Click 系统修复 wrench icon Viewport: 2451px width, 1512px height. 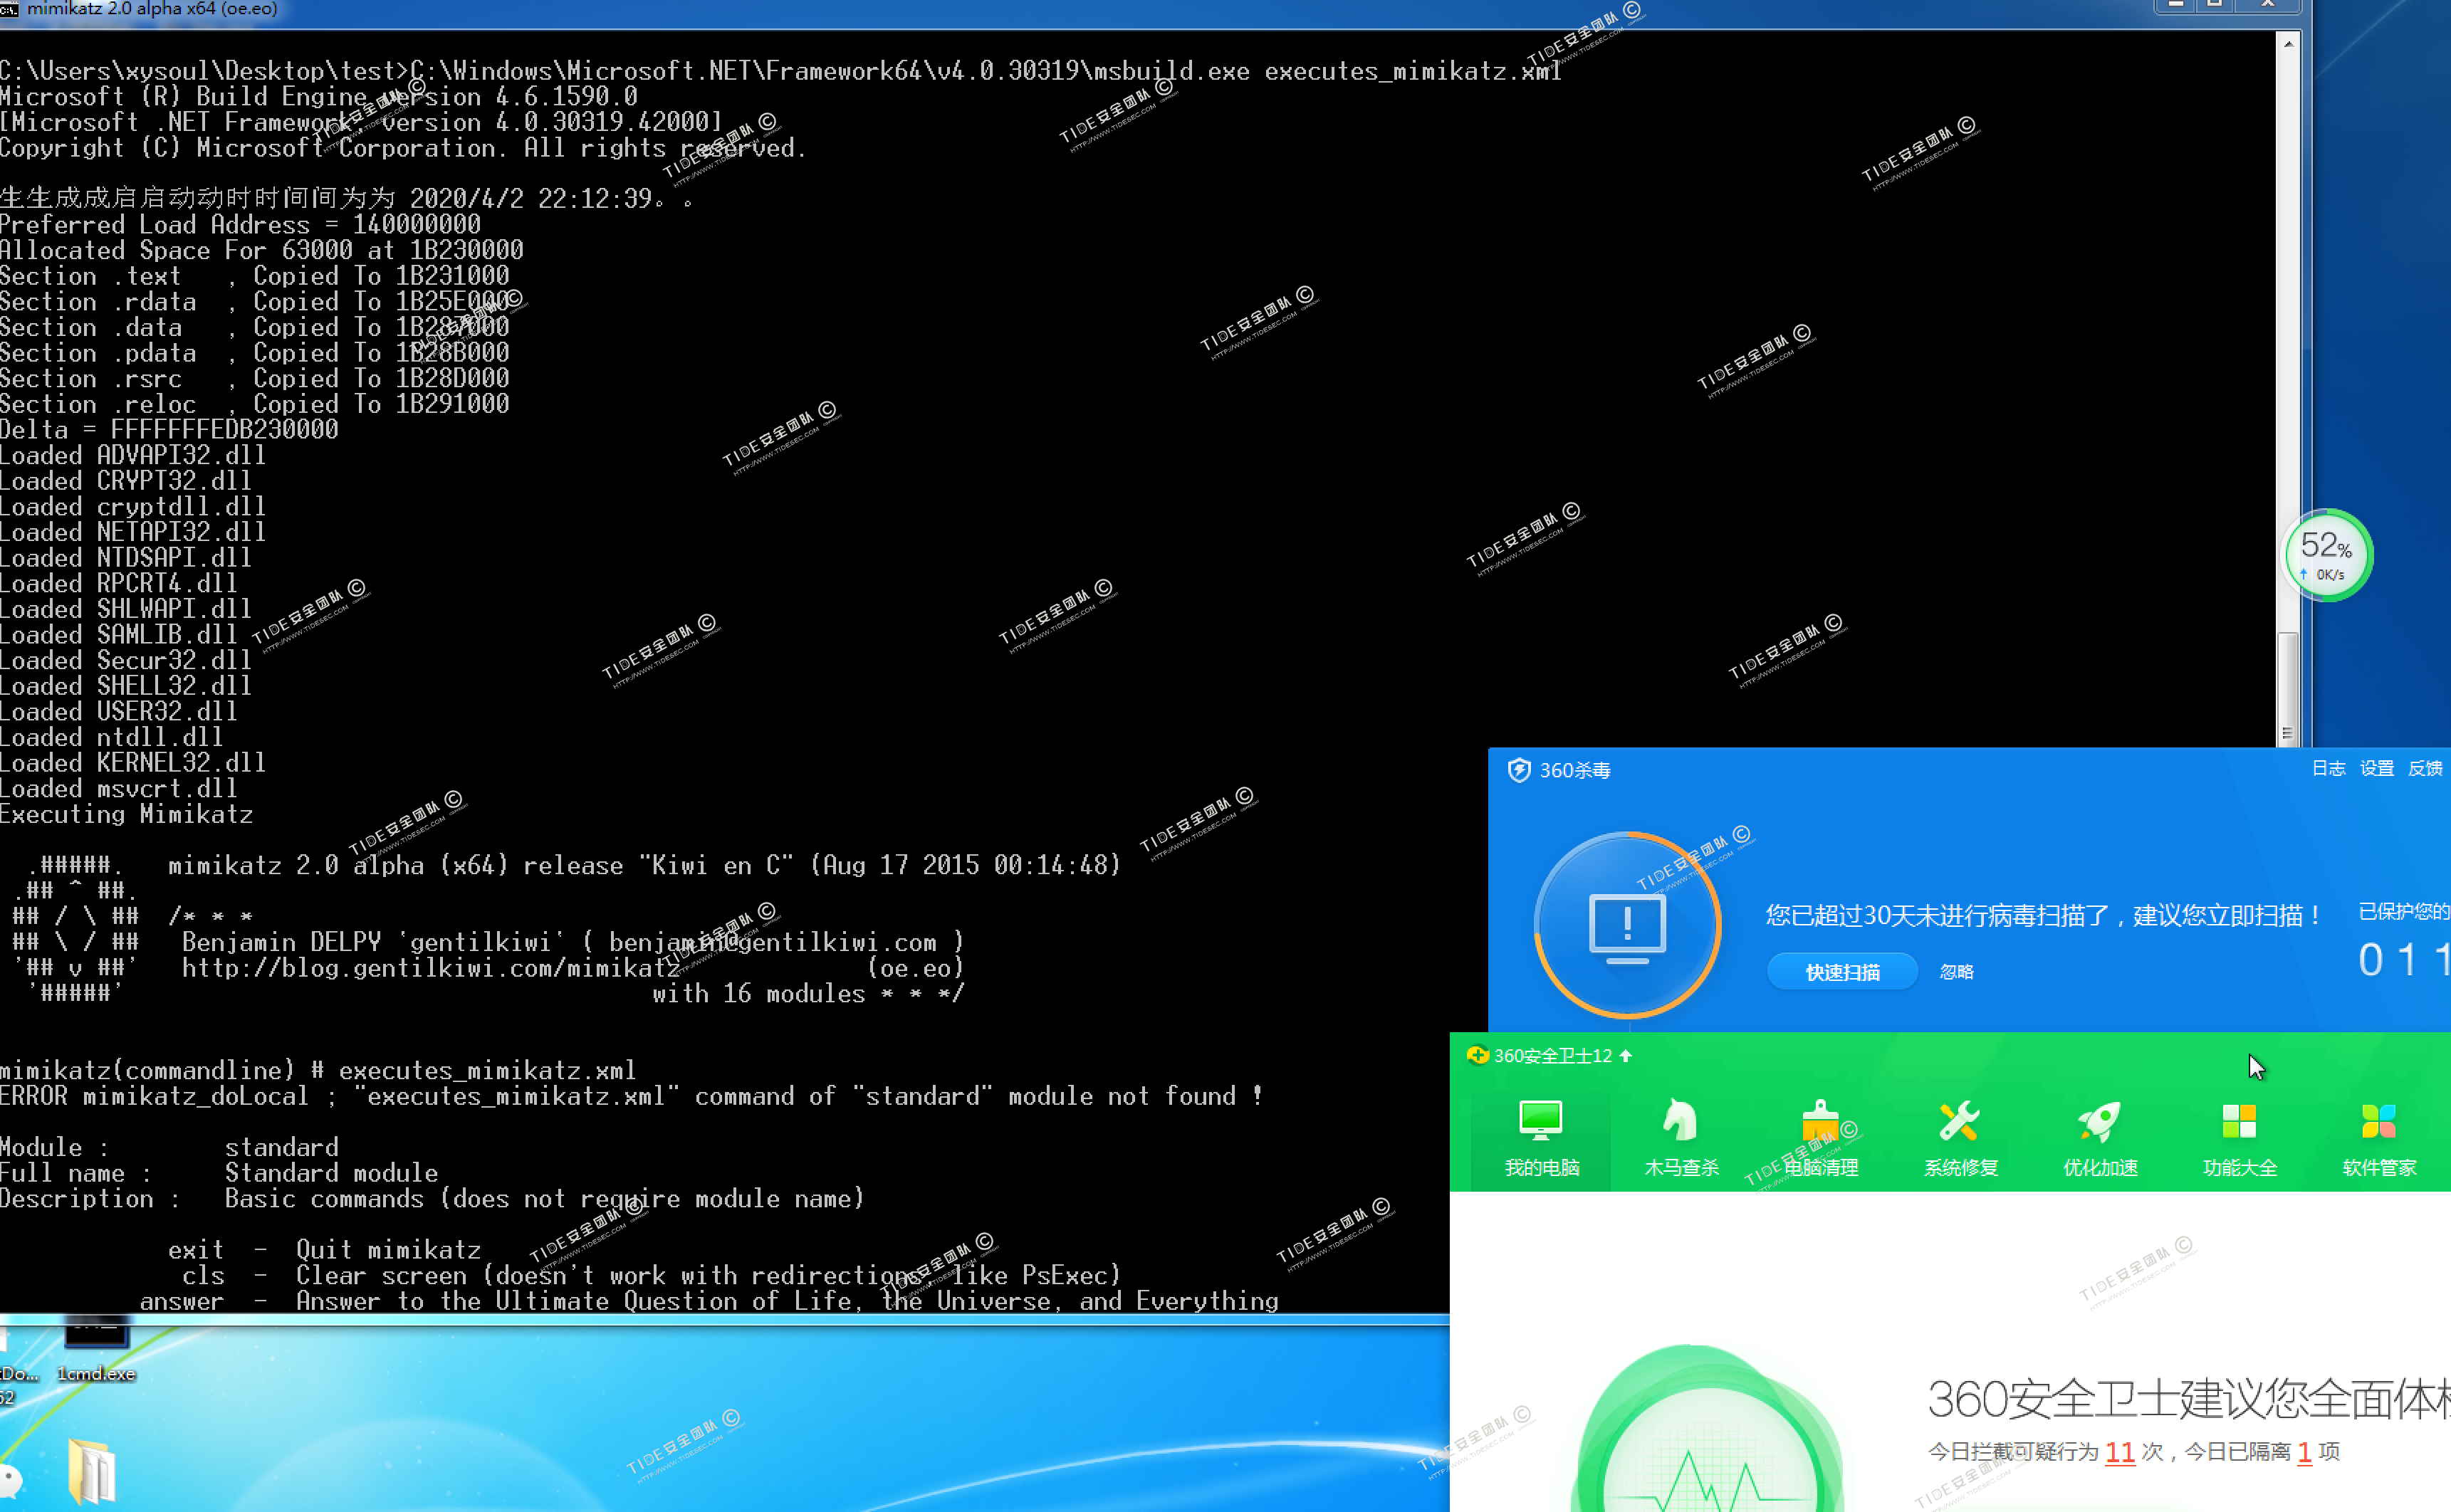pos(1959,1121)
